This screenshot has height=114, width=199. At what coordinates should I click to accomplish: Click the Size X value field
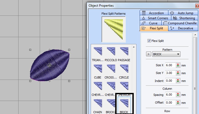click(x=171, y=65)
